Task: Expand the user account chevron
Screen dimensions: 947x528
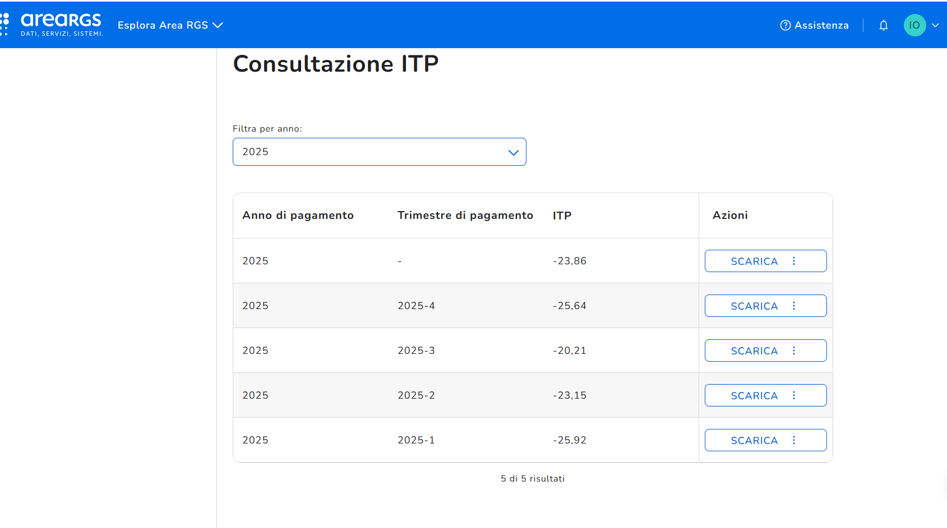Action: 935,25
